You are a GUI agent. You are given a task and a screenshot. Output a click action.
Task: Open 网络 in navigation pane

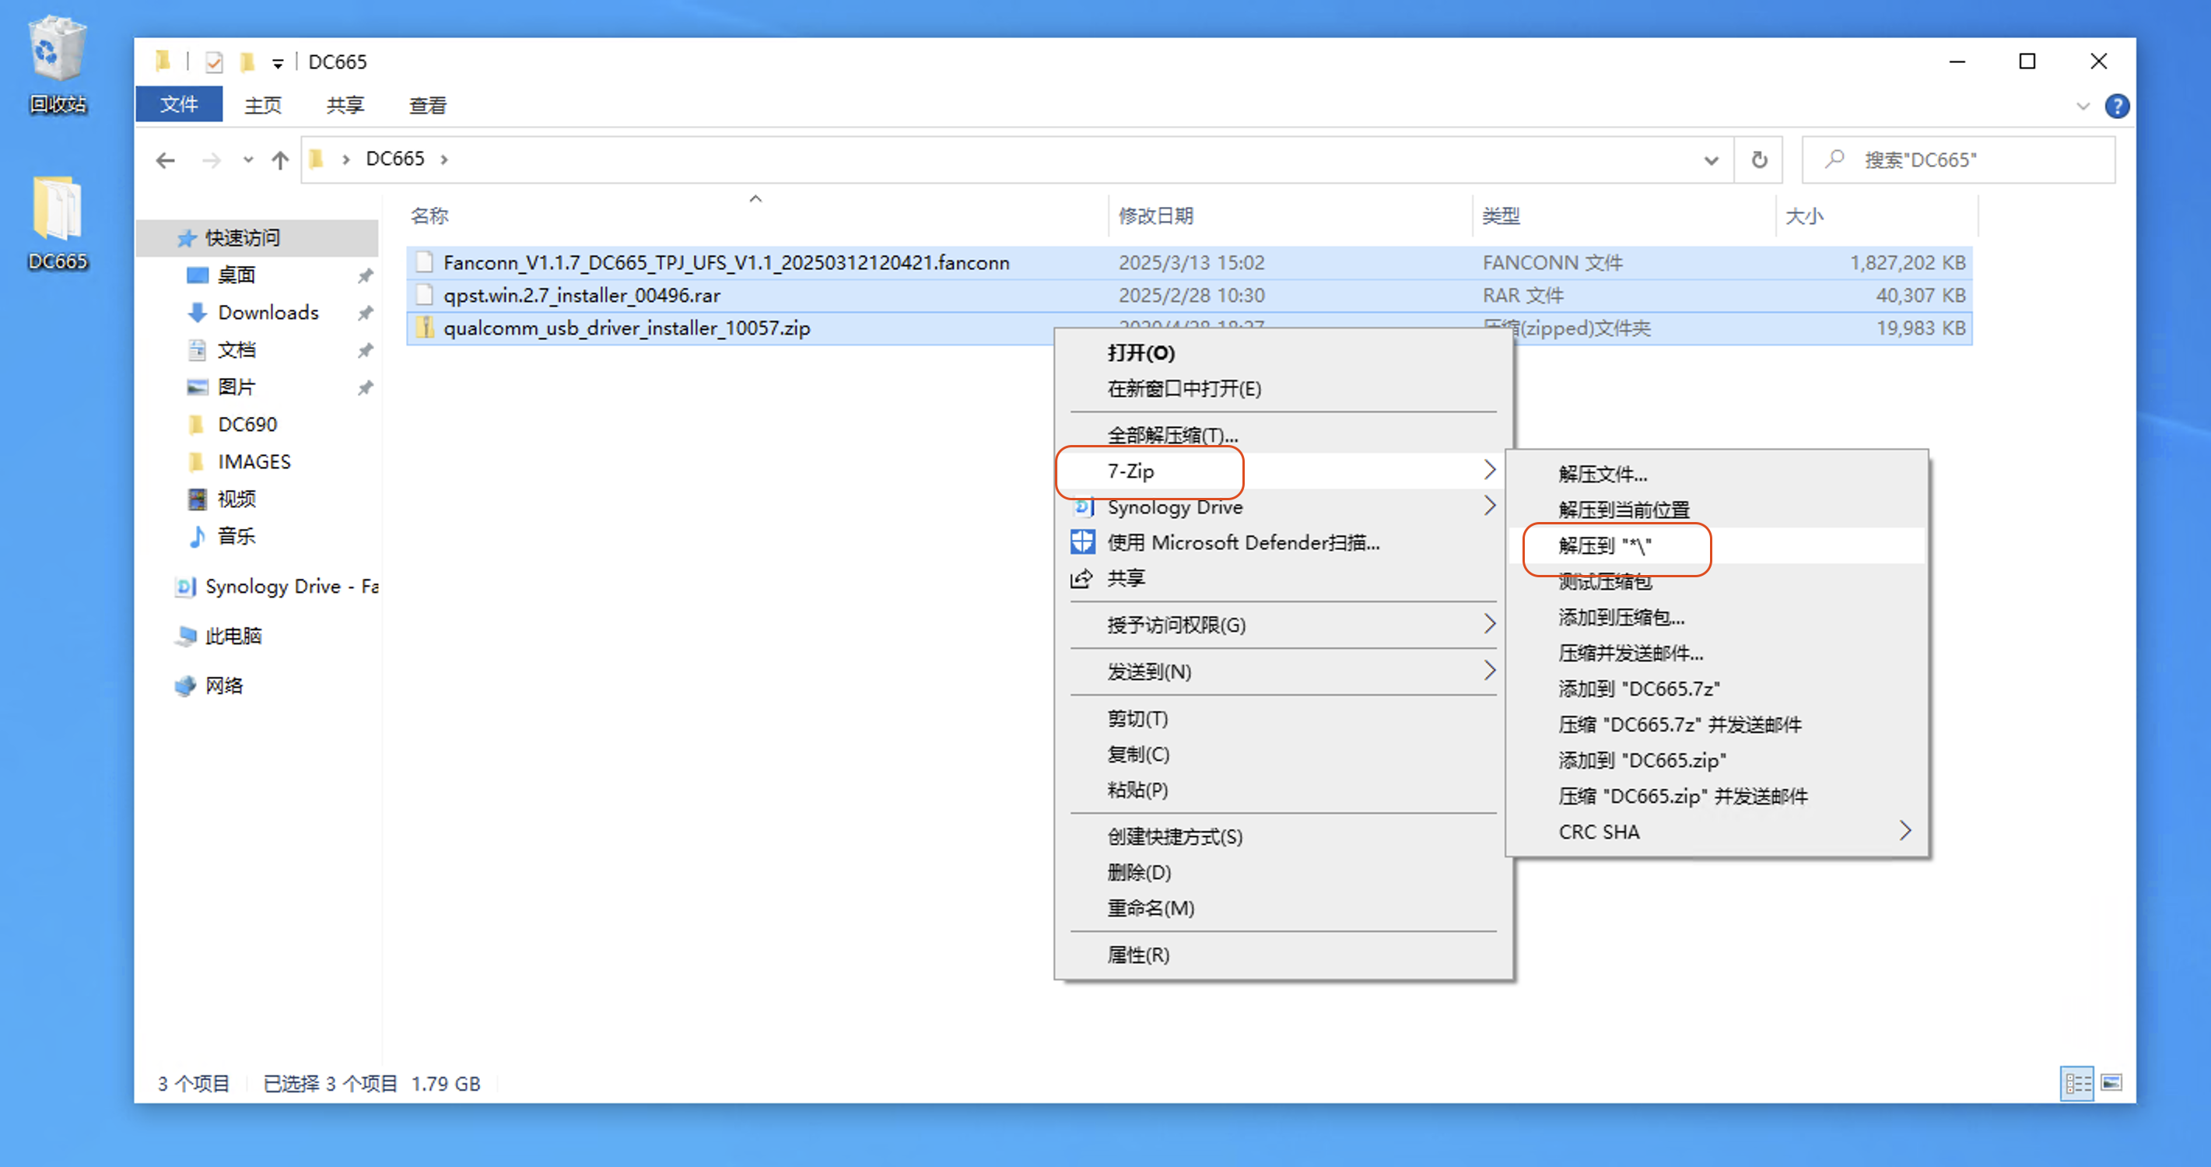[x=224, y=685]
